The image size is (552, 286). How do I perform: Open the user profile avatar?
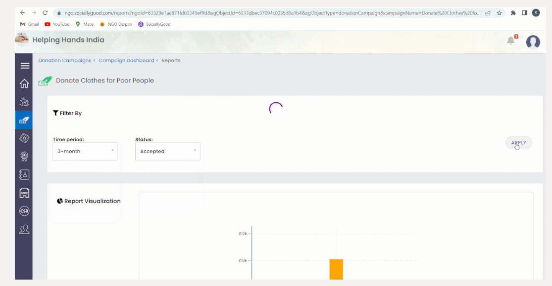pos(533,42)
